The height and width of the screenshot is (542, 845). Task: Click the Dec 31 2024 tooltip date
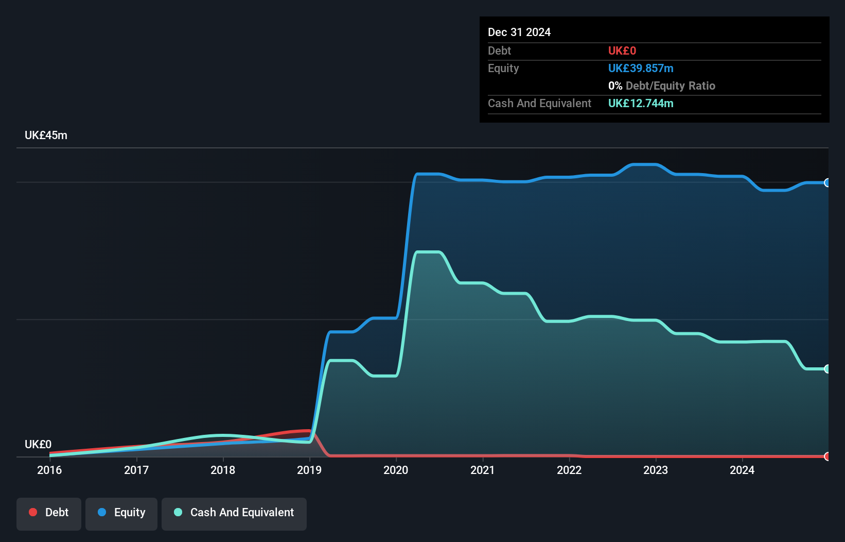(519, 32)
